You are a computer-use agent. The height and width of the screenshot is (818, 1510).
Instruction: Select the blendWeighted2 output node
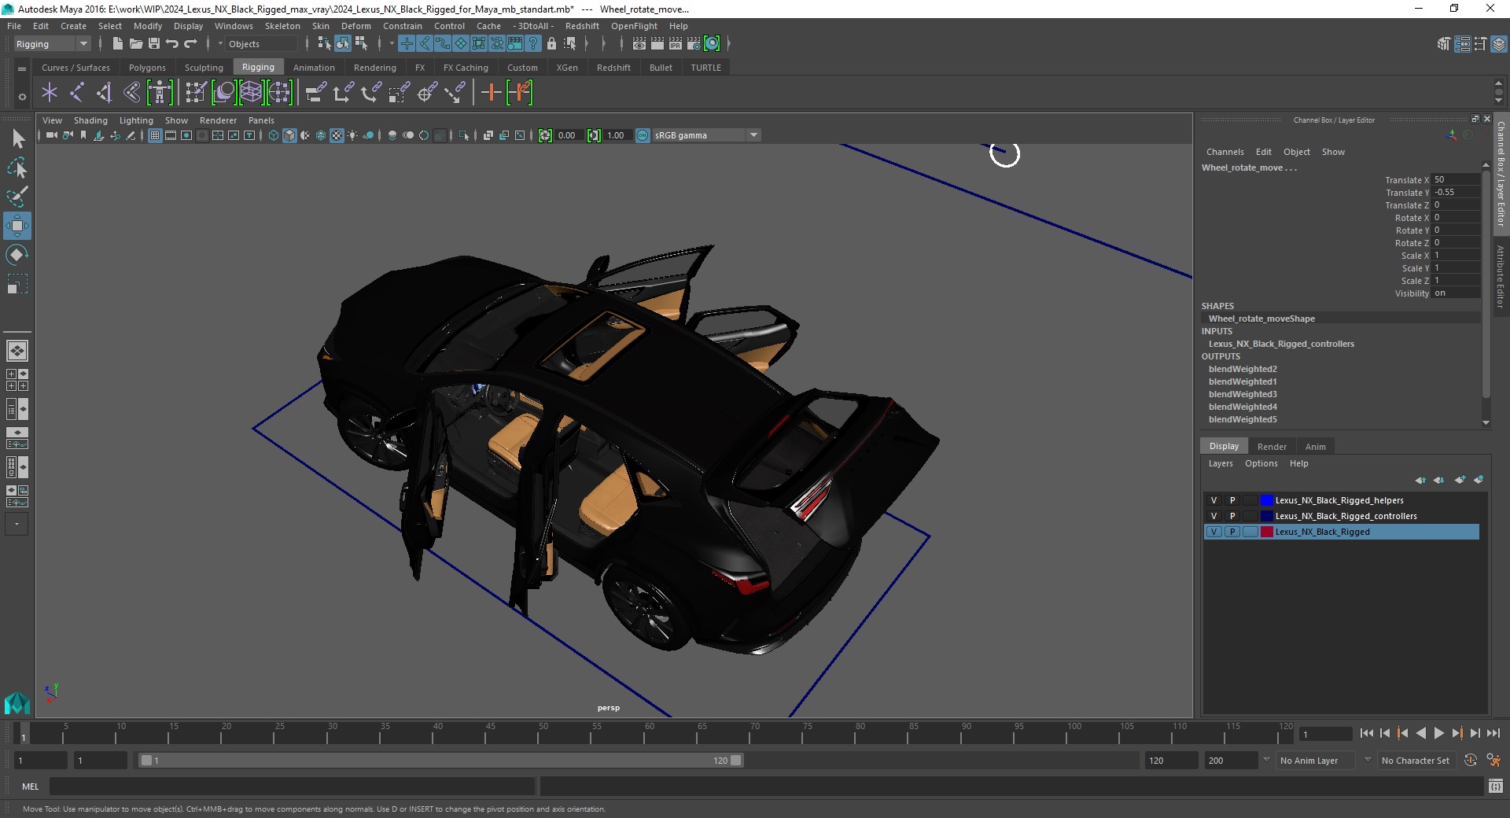click(1243, 369)
